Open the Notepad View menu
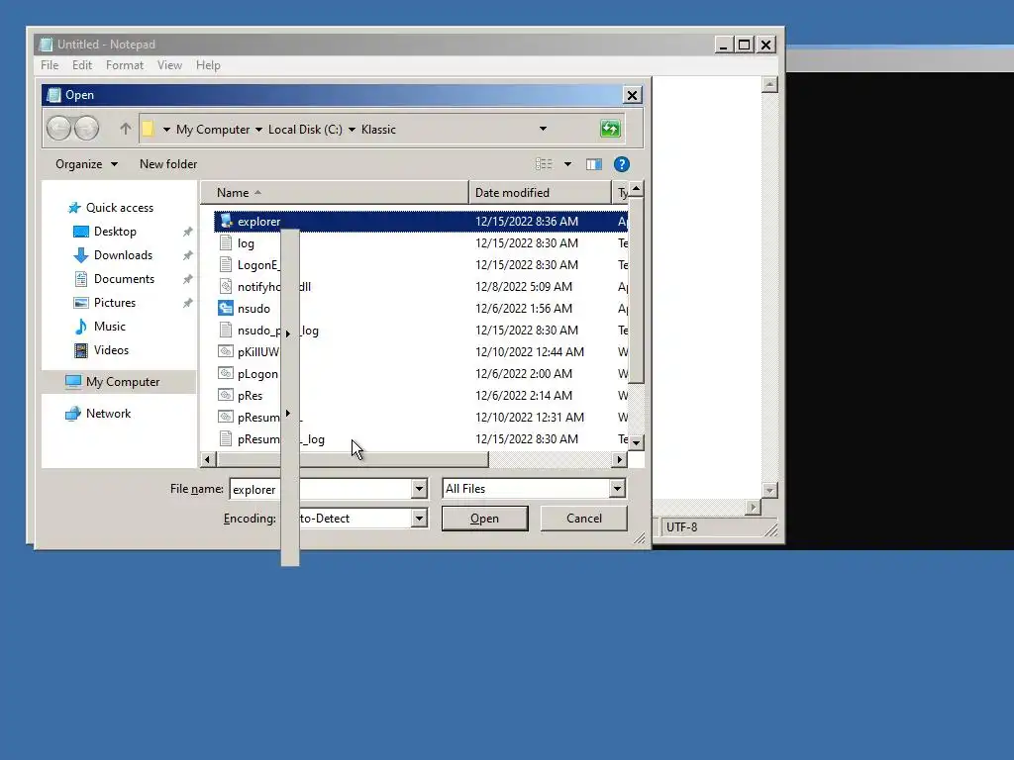This screenshot has width=1014, height=760. [x=169, y=65]
